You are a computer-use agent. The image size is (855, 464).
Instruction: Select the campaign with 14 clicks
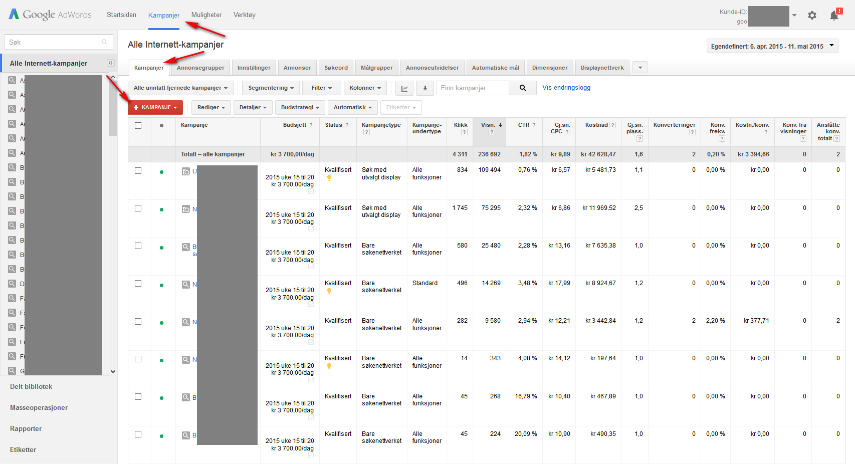pos(138,359)
